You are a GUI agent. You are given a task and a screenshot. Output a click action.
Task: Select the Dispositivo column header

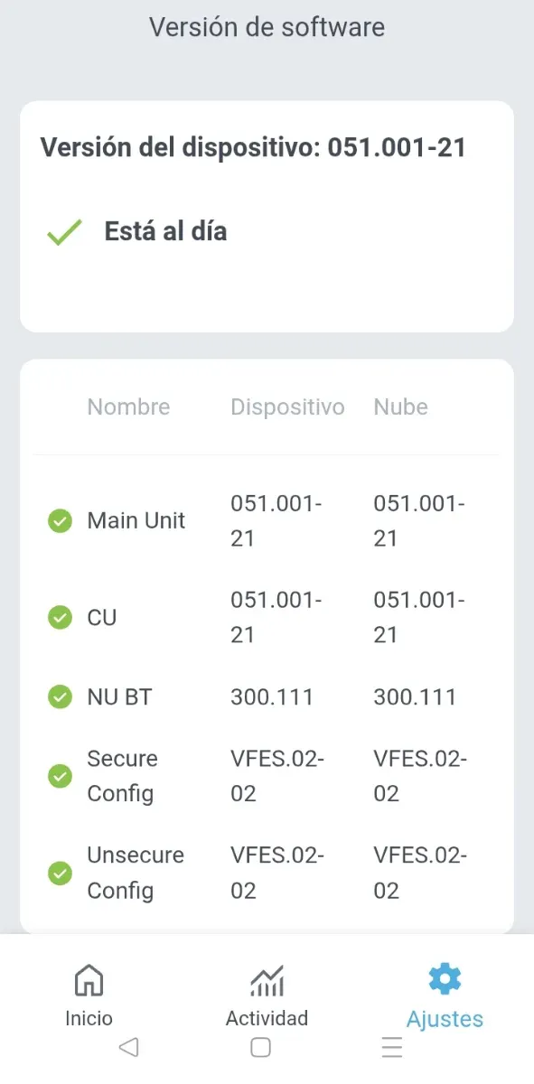(x=288, y=407)
